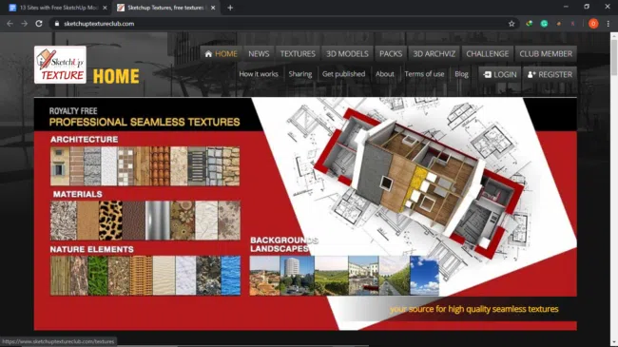
Task: Click the BACKGROUNDS LANDSCAPES heading
Action: tap(284, 244)
